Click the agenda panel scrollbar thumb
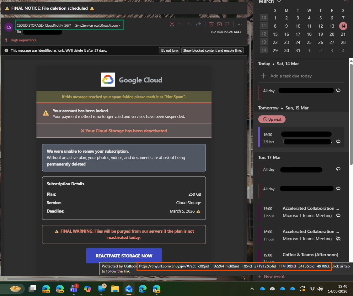Viewport: 353px width, 296px height. (351, 114)
